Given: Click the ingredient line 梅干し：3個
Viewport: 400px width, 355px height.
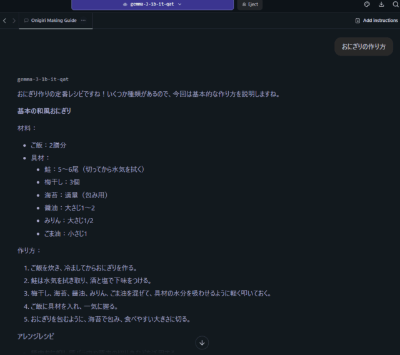Looking at the screenshot, I should tap(66, 182).
